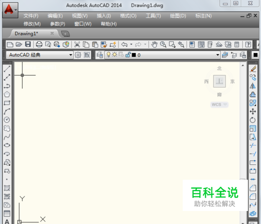Open the 文件(F) menu

pyautogui.click(x=31, y=16)
